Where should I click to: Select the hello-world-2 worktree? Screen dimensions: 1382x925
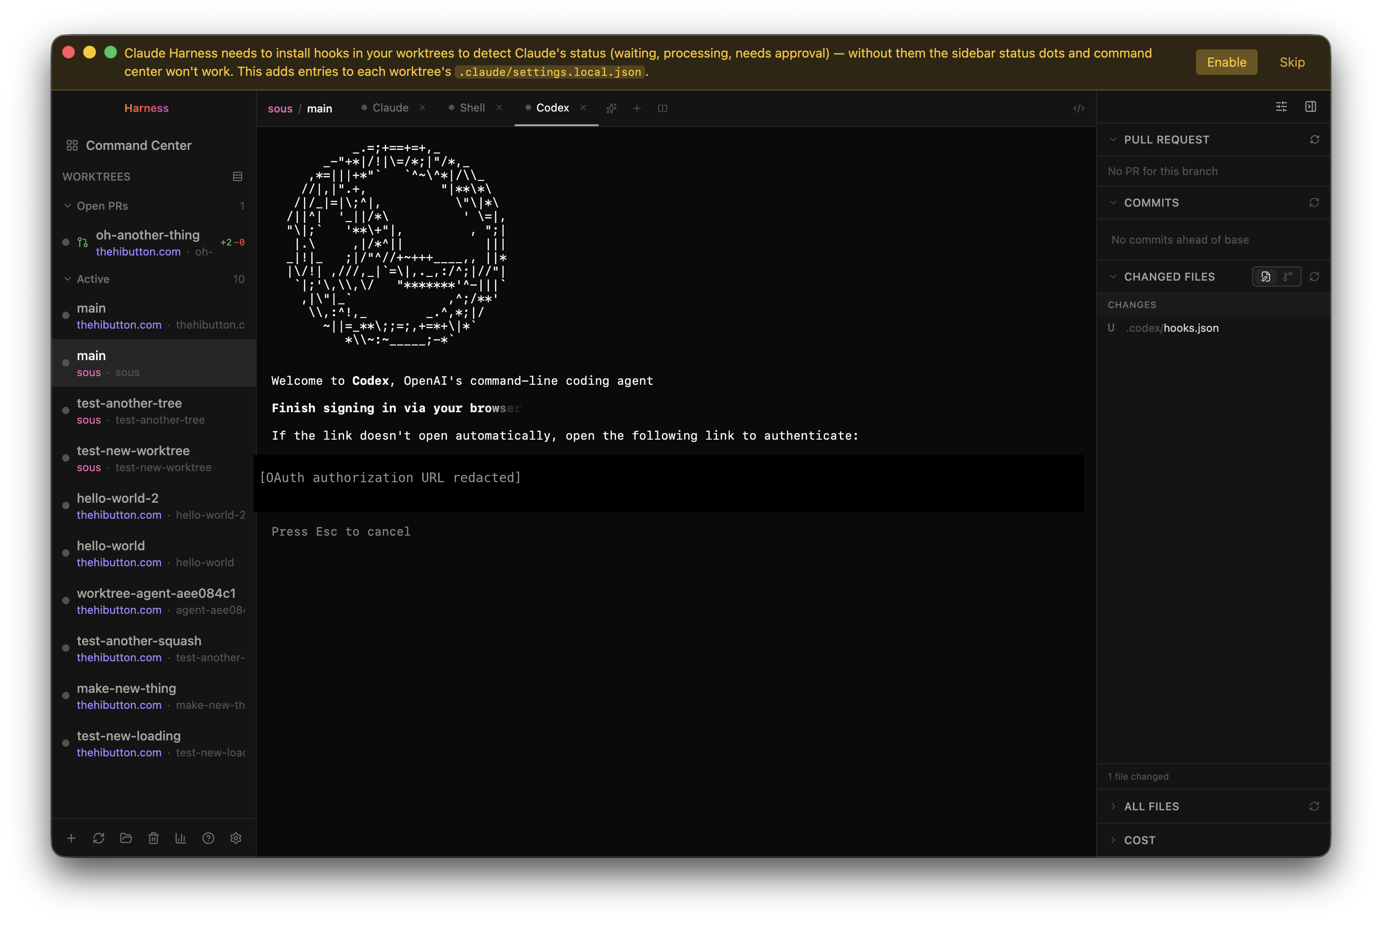point(154,506)
